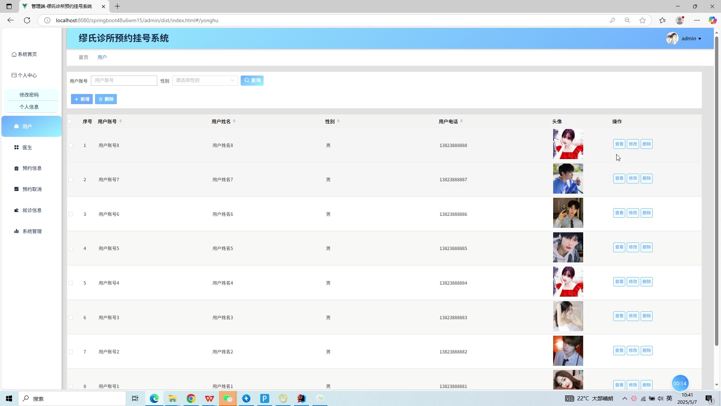Screen dimensions: 721x406
Task: Add page to favorites with star icon
Action: click(x=643, y=20)
